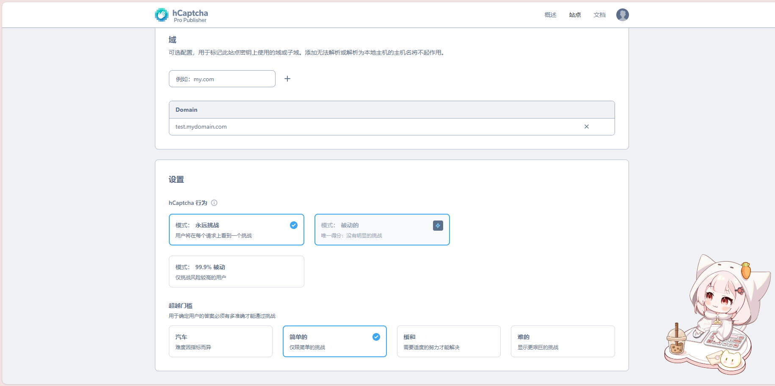Open the 文档 docs link
Image resolution: width=775 pixels, height=386 pixels.
click(x=599, y=15)
